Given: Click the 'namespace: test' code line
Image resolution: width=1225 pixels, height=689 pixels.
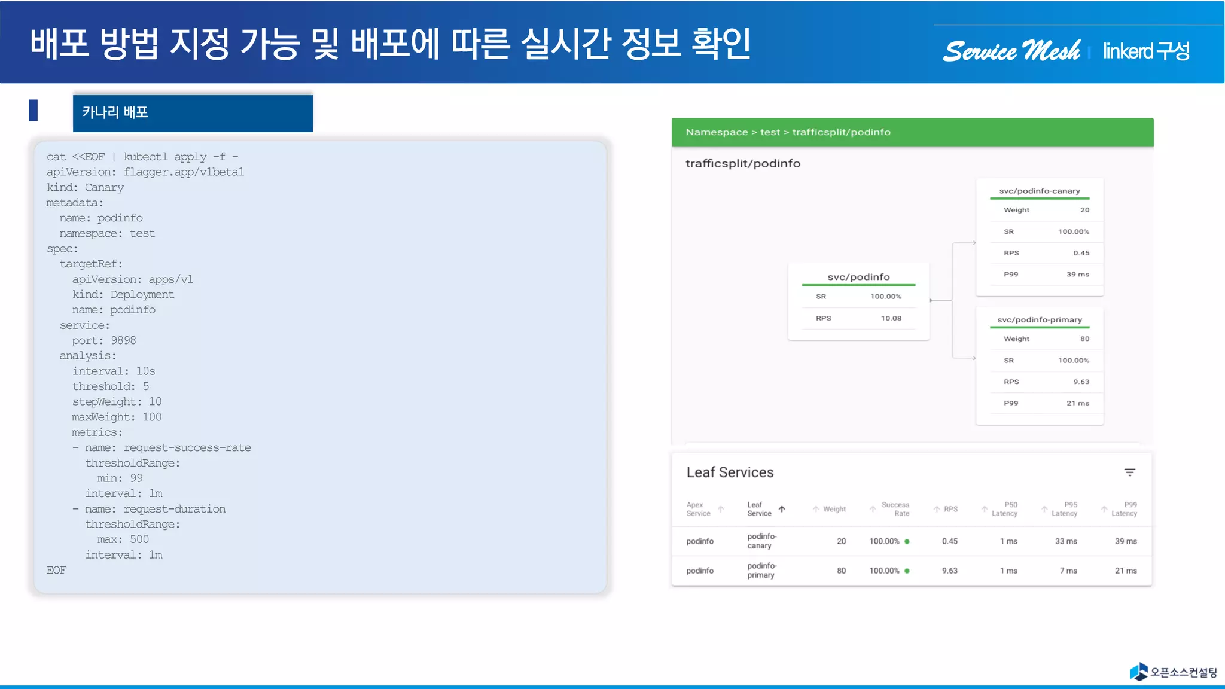Looking at the screenshot, I should pyautogui.click(x=107, y=234).
